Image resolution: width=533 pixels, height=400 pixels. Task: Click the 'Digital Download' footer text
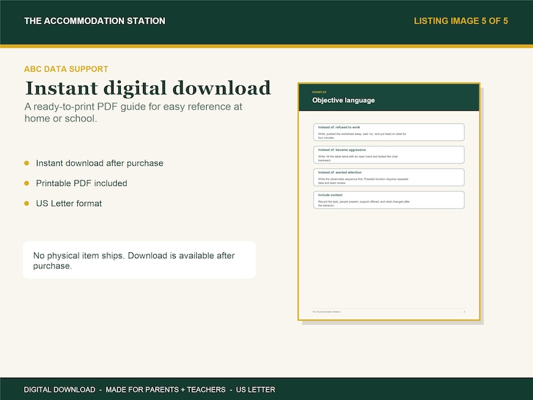(60, 389)
